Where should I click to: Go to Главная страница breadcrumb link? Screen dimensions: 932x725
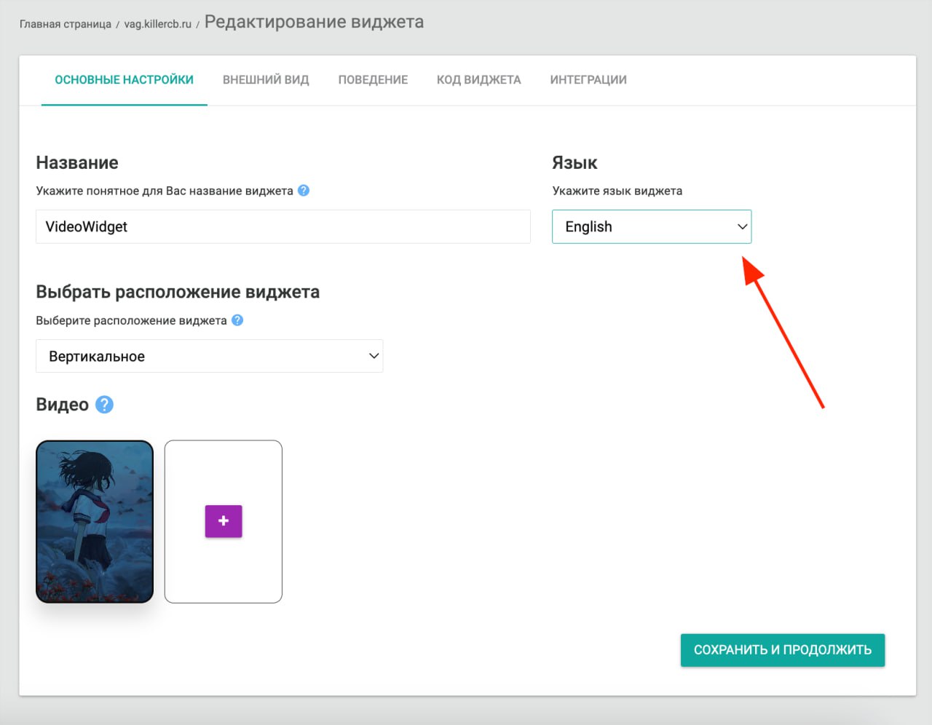(x=66, y=24)
